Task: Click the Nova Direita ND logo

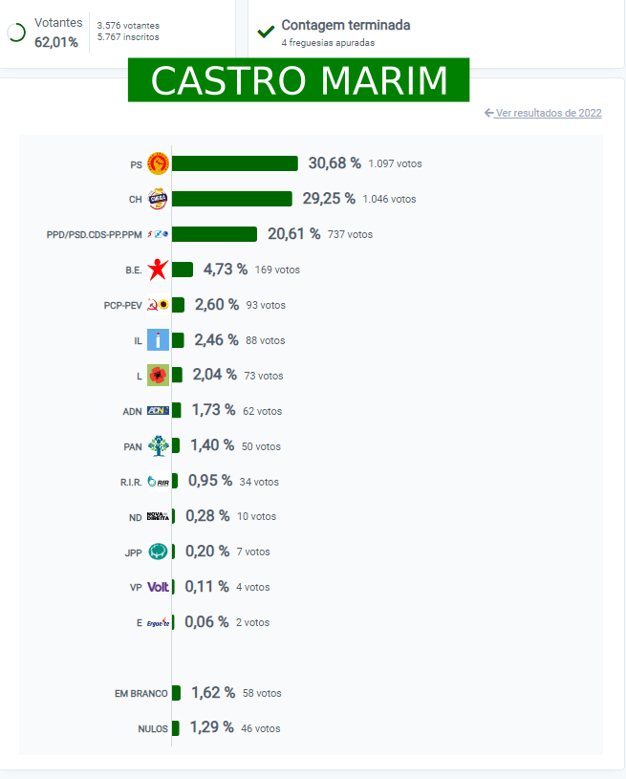Action: pos(158,517)
